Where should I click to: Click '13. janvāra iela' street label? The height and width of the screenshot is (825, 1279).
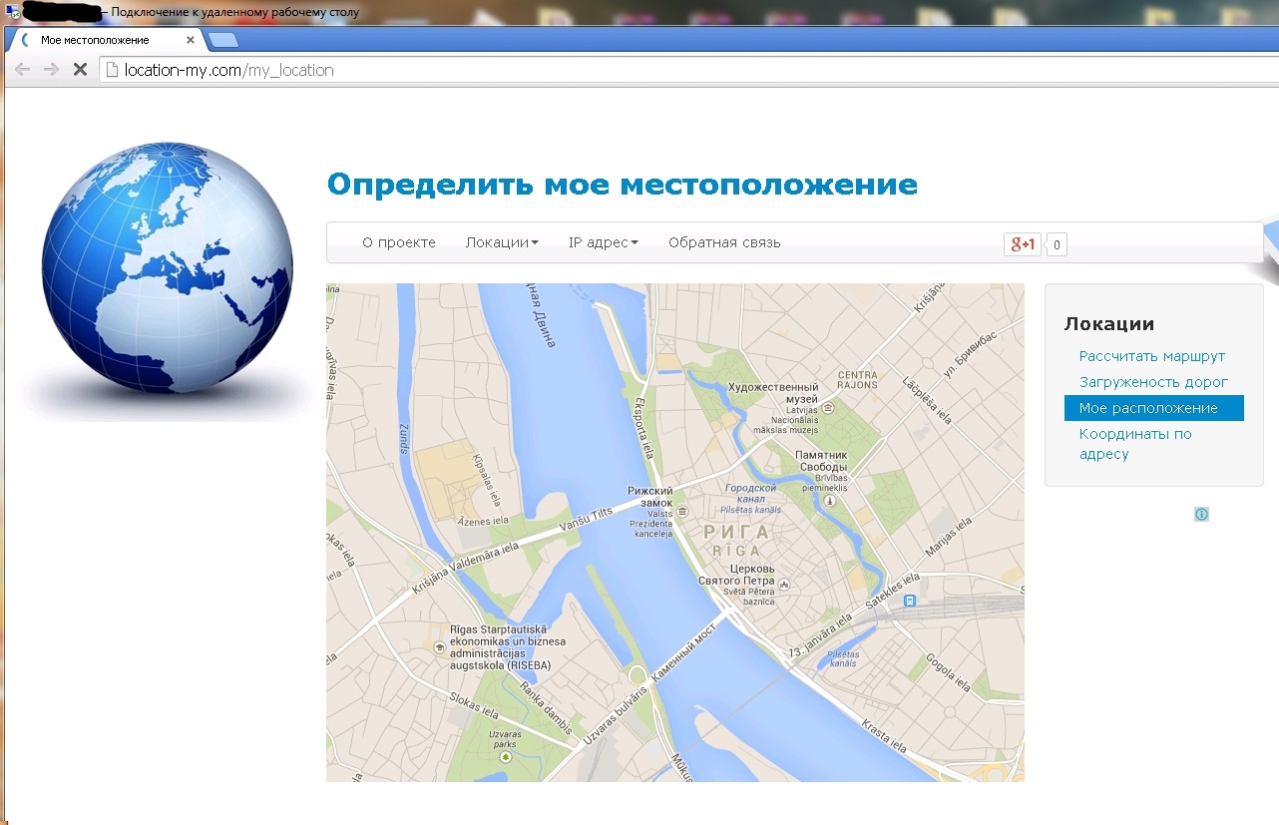(820, 636)
